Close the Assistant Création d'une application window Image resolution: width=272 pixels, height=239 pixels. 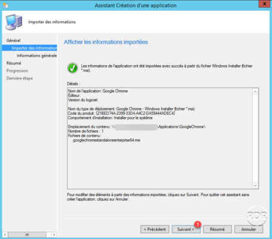[x=264, y=4]
